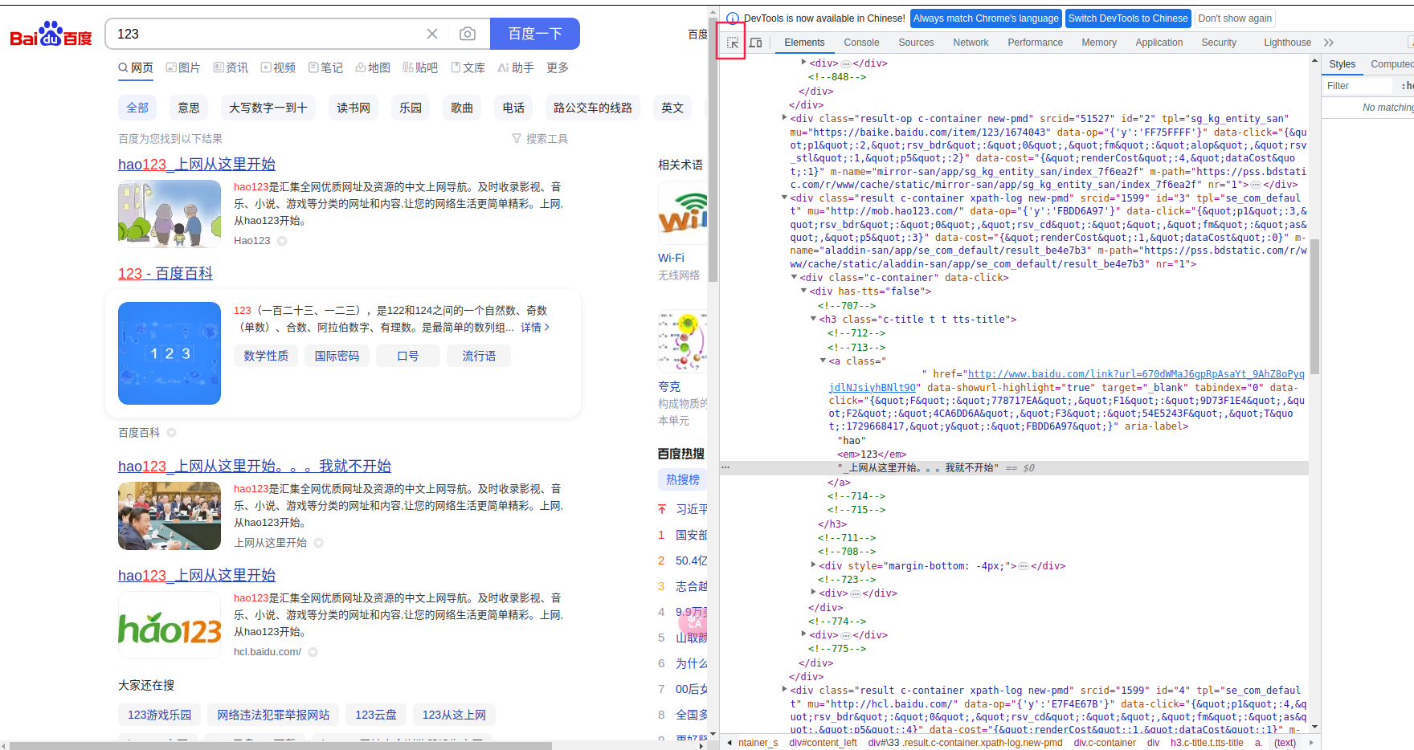Click the Baidu logo
Viewport: 1414px width, 750px height.
tap(51, 35)
